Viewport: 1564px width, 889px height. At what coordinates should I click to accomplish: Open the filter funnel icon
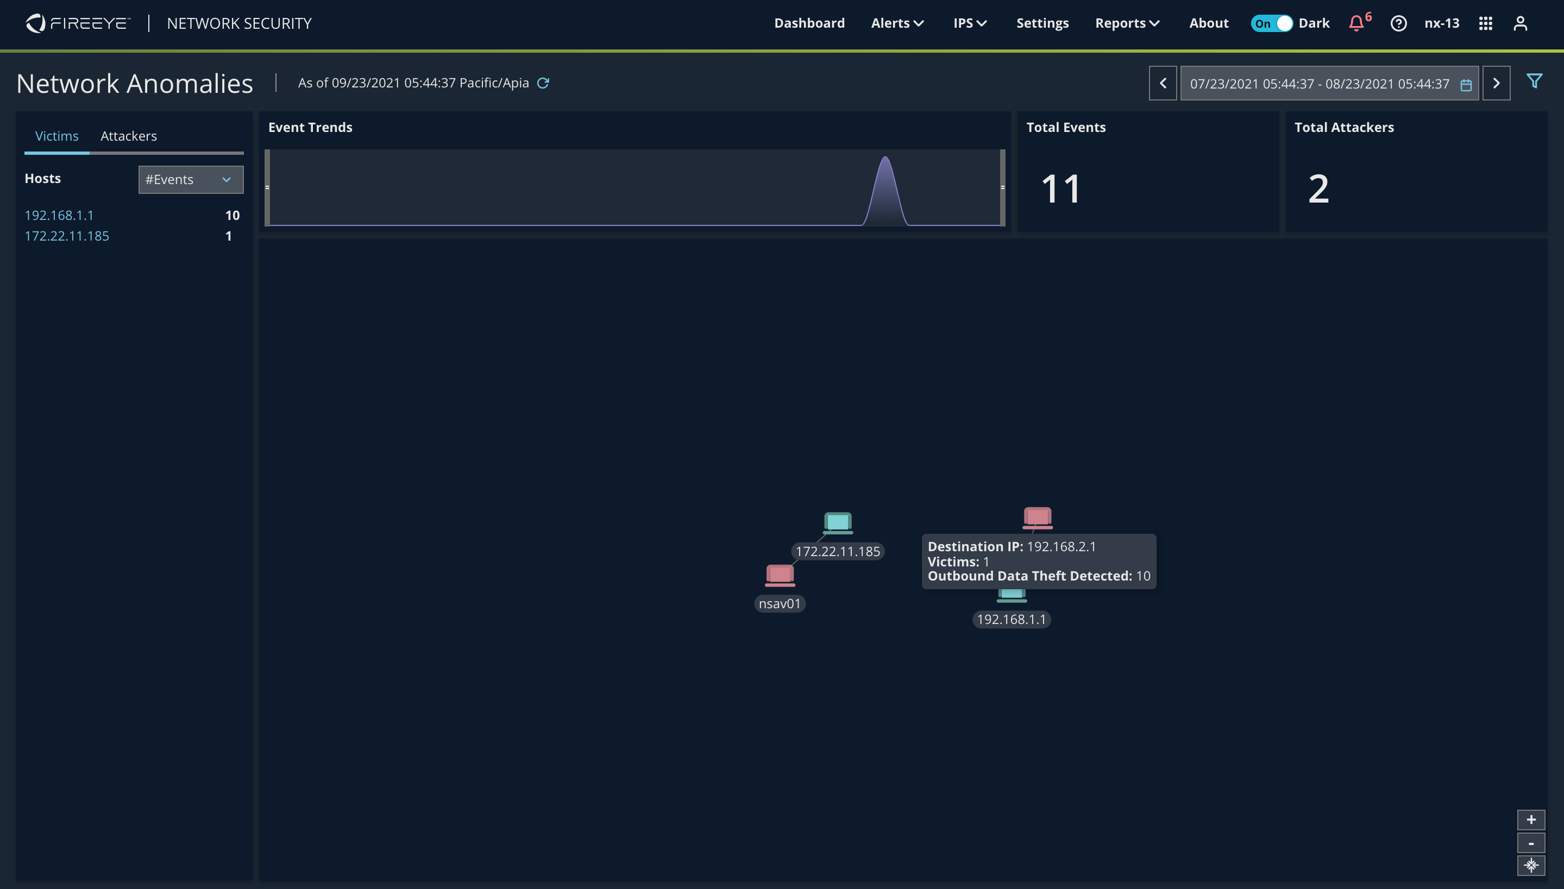pyautogui.click(x=1534, y=80)
